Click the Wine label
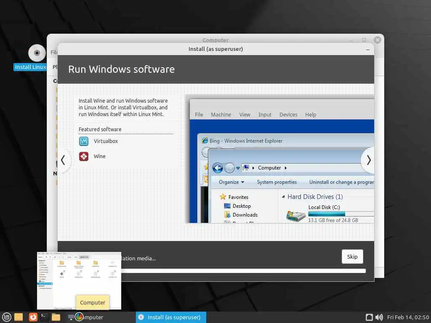 tap(99, 156)
